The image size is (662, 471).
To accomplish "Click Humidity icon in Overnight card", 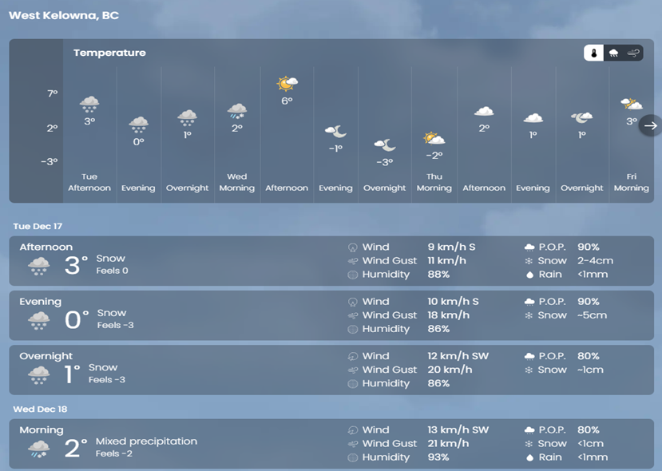I will [x=352, y=384].
